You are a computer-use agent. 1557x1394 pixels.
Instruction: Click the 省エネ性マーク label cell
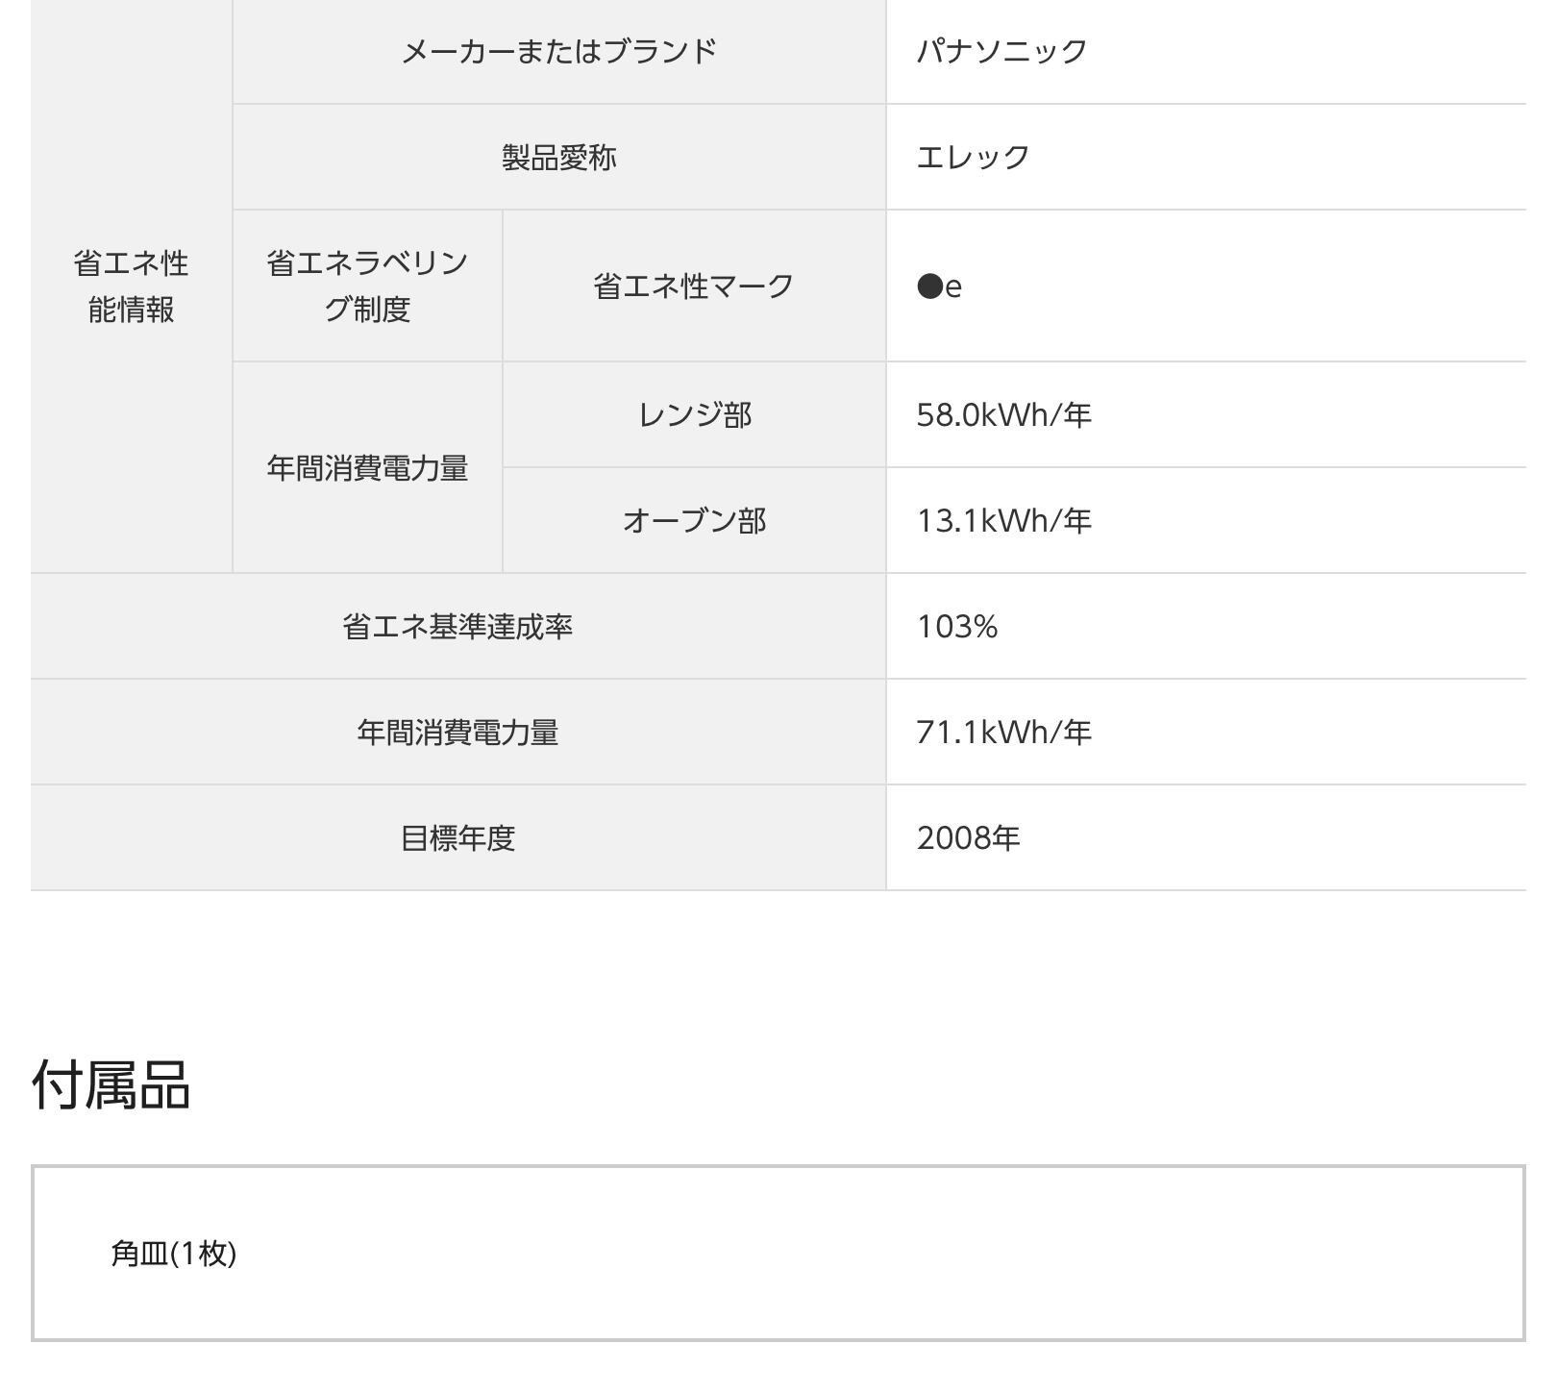(693, 286)
